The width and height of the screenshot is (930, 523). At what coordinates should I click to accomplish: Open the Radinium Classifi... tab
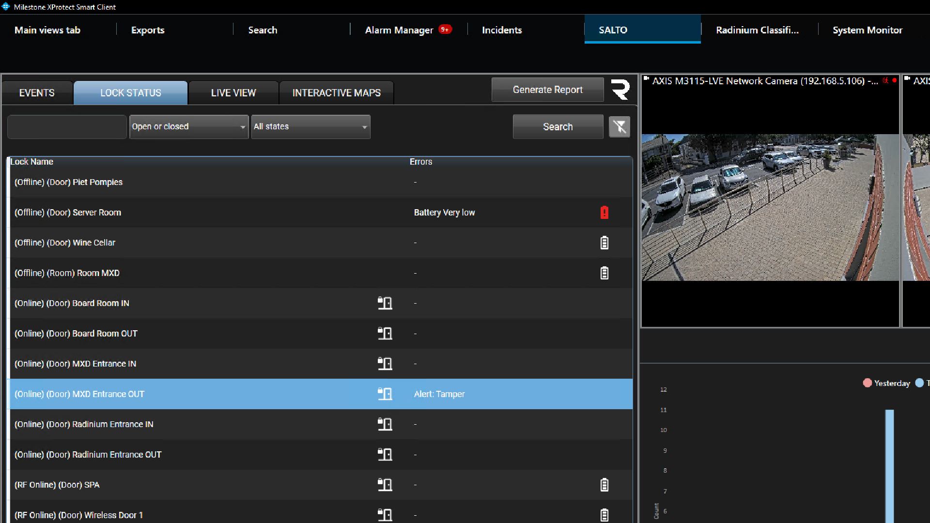point(758,30)
